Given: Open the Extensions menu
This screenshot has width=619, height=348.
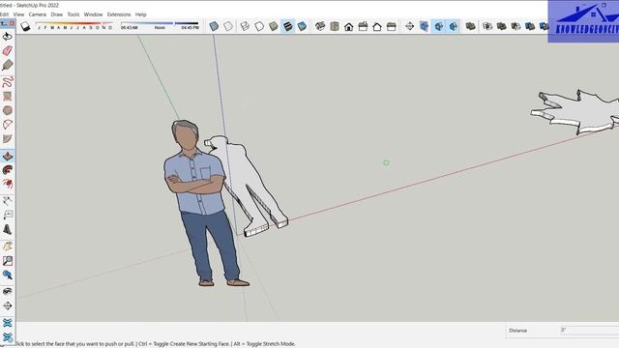Looking at the screenshot, I should (119, 14).
